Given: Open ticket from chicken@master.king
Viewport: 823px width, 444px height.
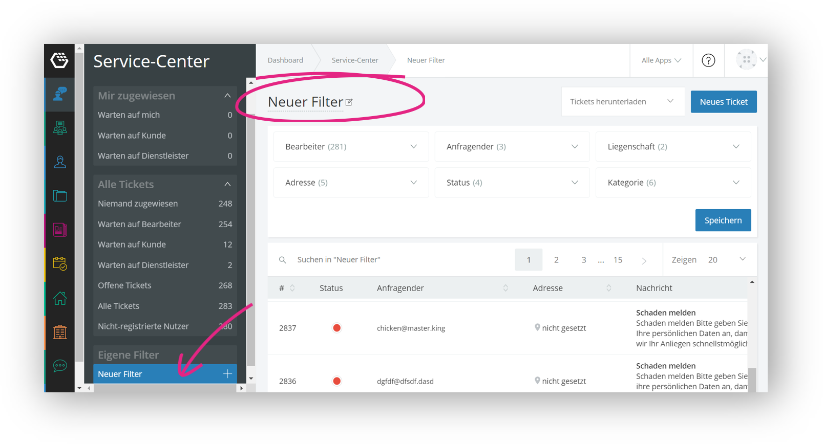Looking at the screenshot, I should point(411,328).
